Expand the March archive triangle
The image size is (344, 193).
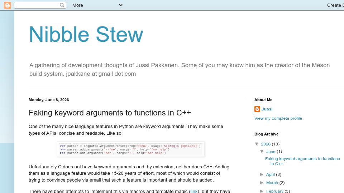click(x=262, y=183)
